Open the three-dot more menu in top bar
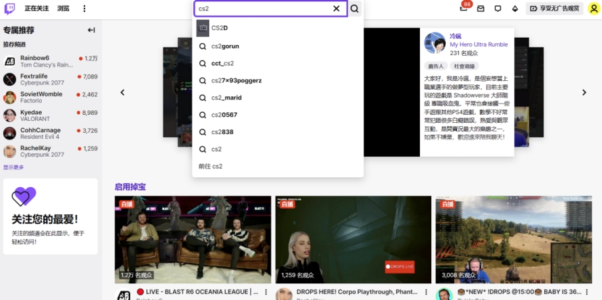This screenshot has height=300, width=602. pyautogui.click(x=84, y=9)
